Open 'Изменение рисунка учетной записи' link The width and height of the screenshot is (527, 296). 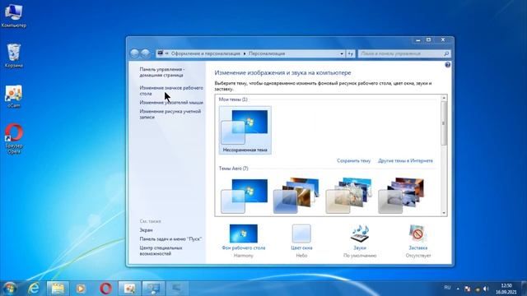coord(170,114)
